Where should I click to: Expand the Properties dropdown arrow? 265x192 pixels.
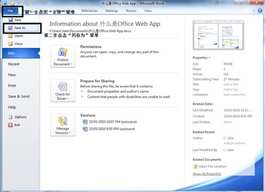pos(209,58)
